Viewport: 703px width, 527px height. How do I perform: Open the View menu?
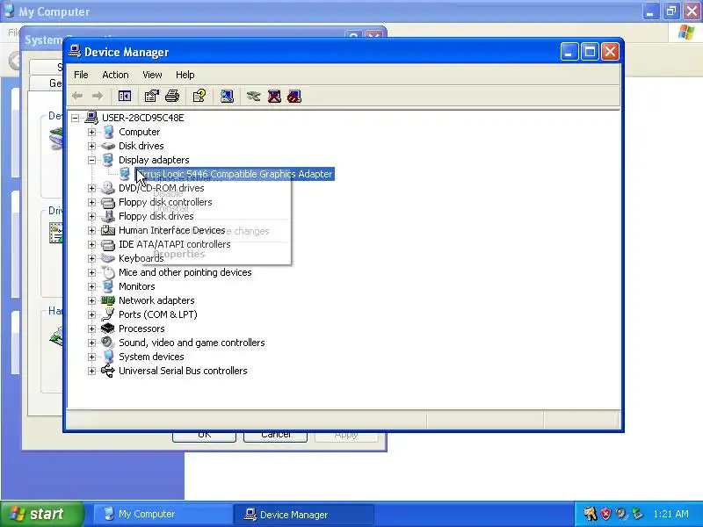coord(152,75)
